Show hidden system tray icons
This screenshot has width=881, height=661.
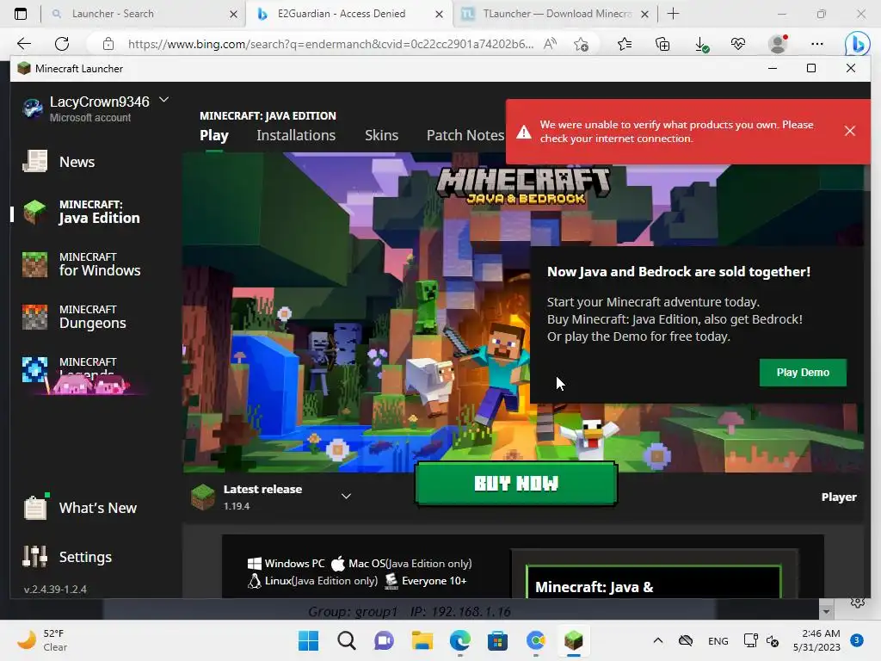pyautogui.click(x=658, y=640)
